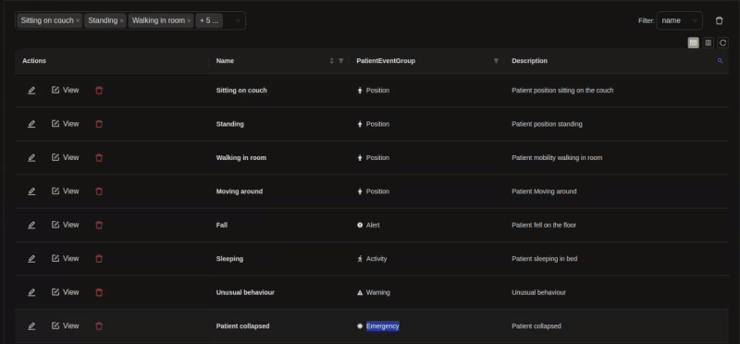Delete the Standing row
The height and width of the screenshot is (344, 740).
[x=99, y=124]
